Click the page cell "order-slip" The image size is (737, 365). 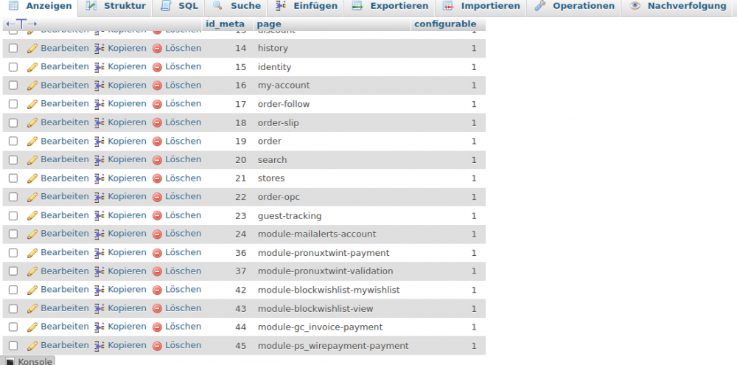[279, 123]
